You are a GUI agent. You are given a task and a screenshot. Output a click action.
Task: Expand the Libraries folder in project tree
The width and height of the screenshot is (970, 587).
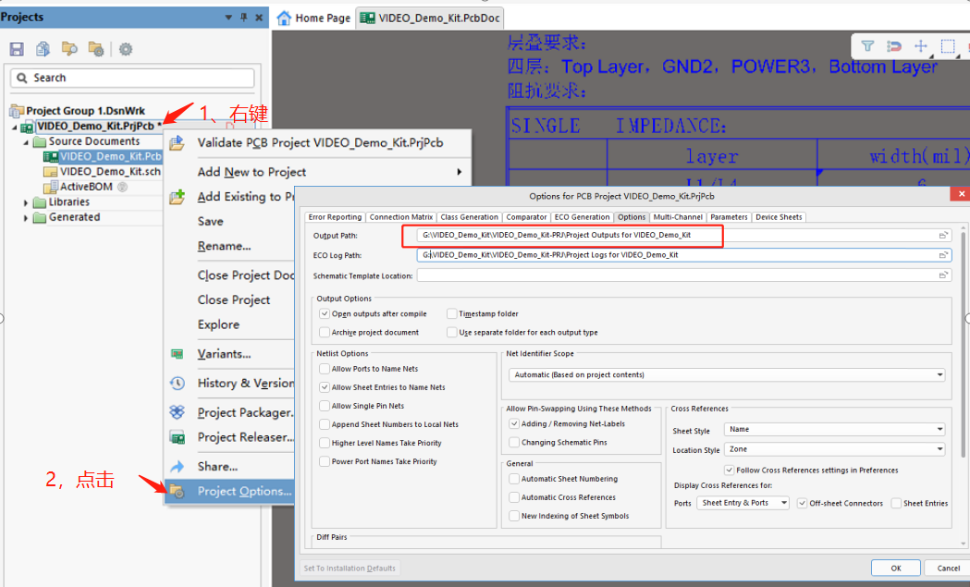point(26,202)
